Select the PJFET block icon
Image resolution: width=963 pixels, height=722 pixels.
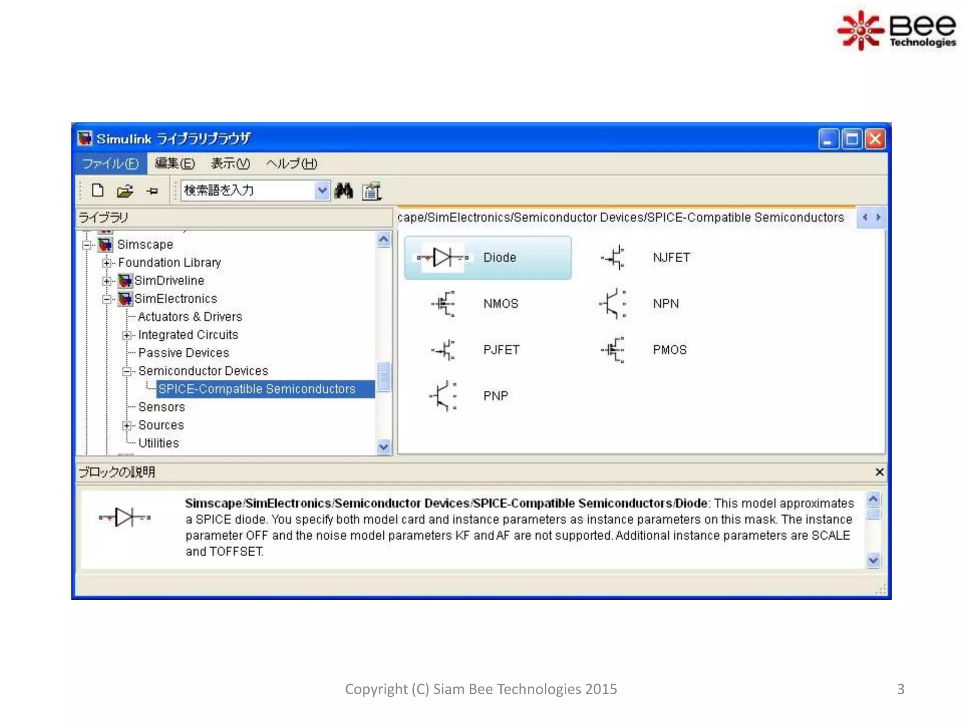pyautogui.click(x=443, y=350)
